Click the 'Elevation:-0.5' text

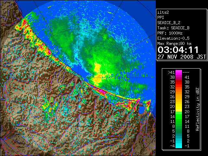173,38
